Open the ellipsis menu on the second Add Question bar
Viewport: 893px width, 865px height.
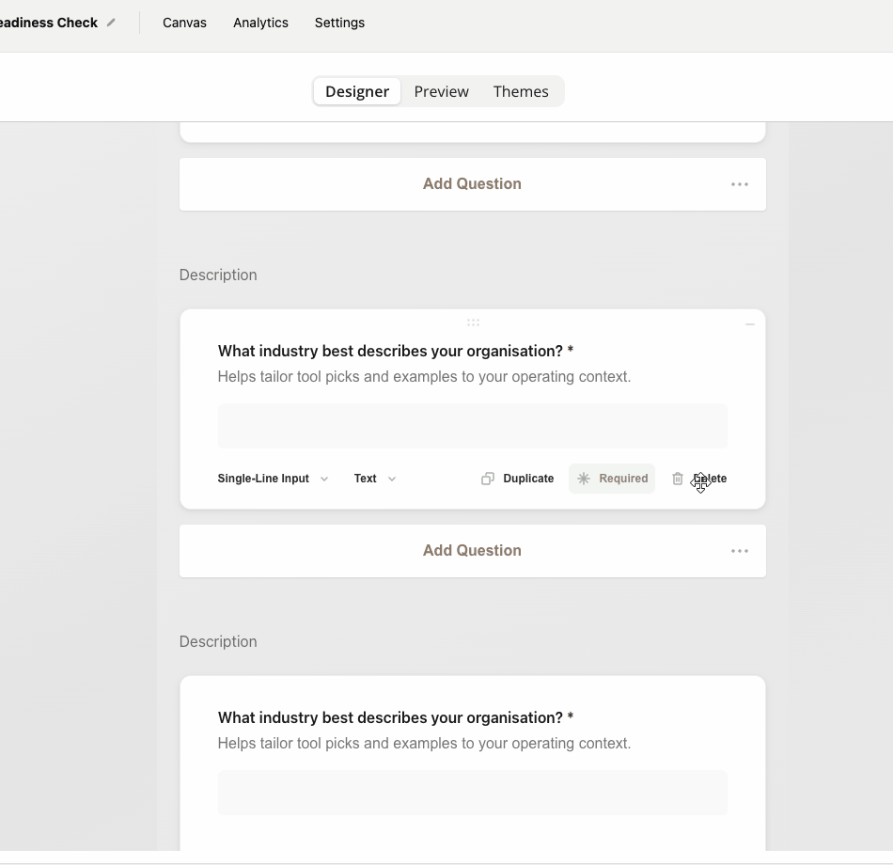(x=740, y=550)
